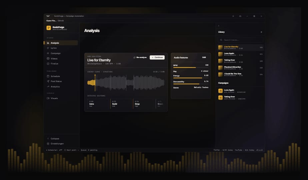Open Einstellungen settings
Image resolution: width=308 pixels, height=180 pixels.
coord(61,144)
